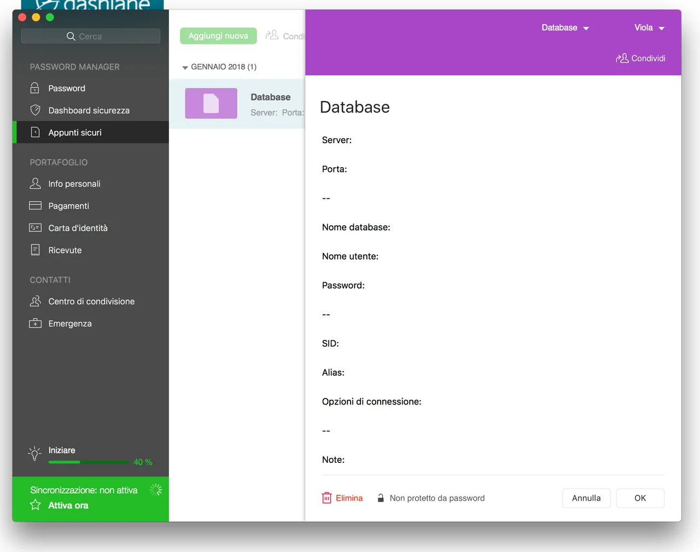Select the purple Database note thumbnail
This screenshot has height=552, width=700.
(211, 103)
